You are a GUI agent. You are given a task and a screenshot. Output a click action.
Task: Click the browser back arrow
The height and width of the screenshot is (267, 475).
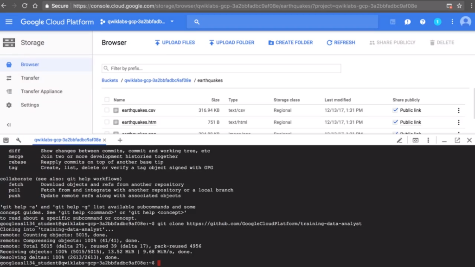4,6
